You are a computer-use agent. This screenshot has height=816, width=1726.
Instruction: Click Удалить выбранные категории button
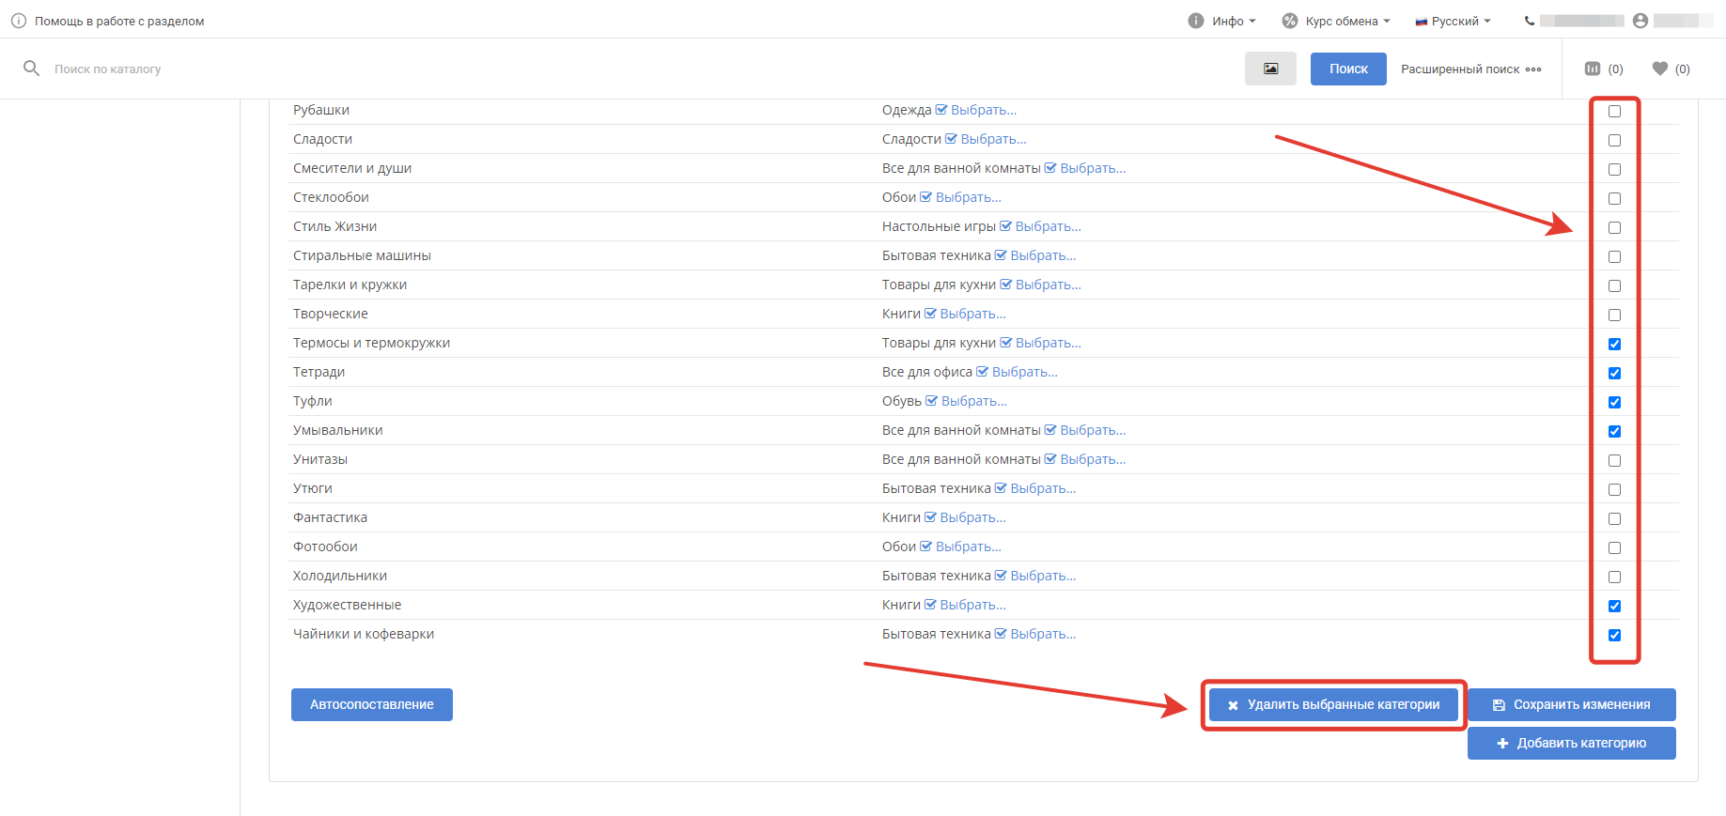click(1333, 704)
